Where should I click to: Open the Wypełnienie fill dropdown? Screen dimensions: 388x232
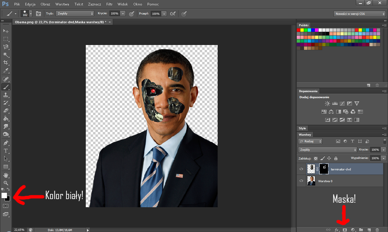click(384, 158)
